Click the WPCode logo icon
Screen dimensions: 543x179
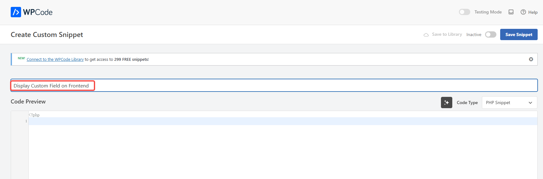tap(16, 12)
